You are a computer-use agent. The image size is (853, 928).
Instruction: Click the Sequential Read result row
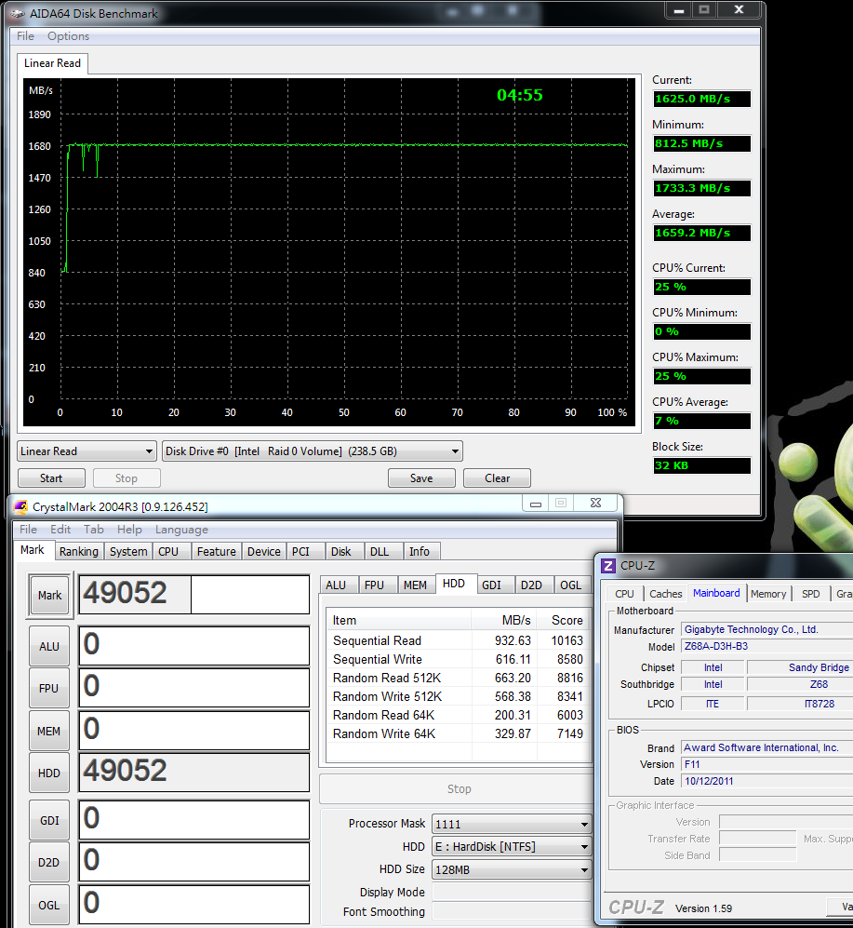(458, 640)
